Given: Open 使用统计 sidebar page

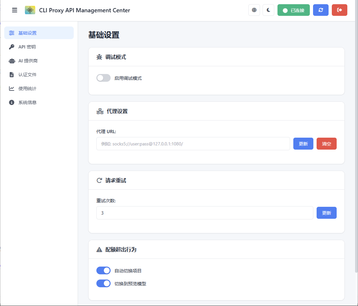Looking at the screenshot, I should click(27, 89).
